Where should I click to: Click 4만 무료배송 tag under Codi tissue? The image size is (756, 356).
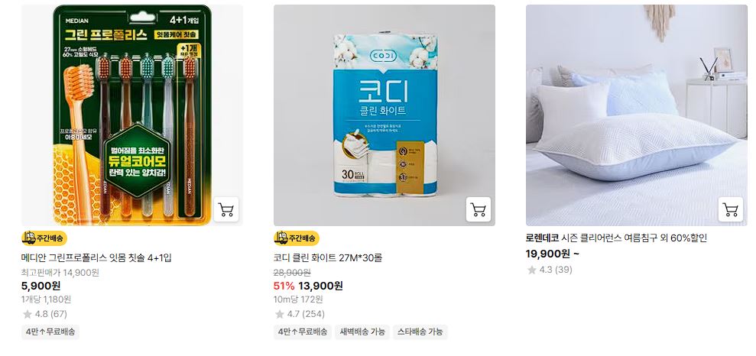pos(302,332)
